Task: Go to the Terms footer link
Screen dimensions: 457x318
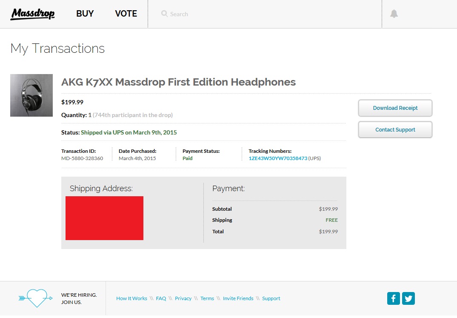Action: pyautogui.click(x=207, y=298)
